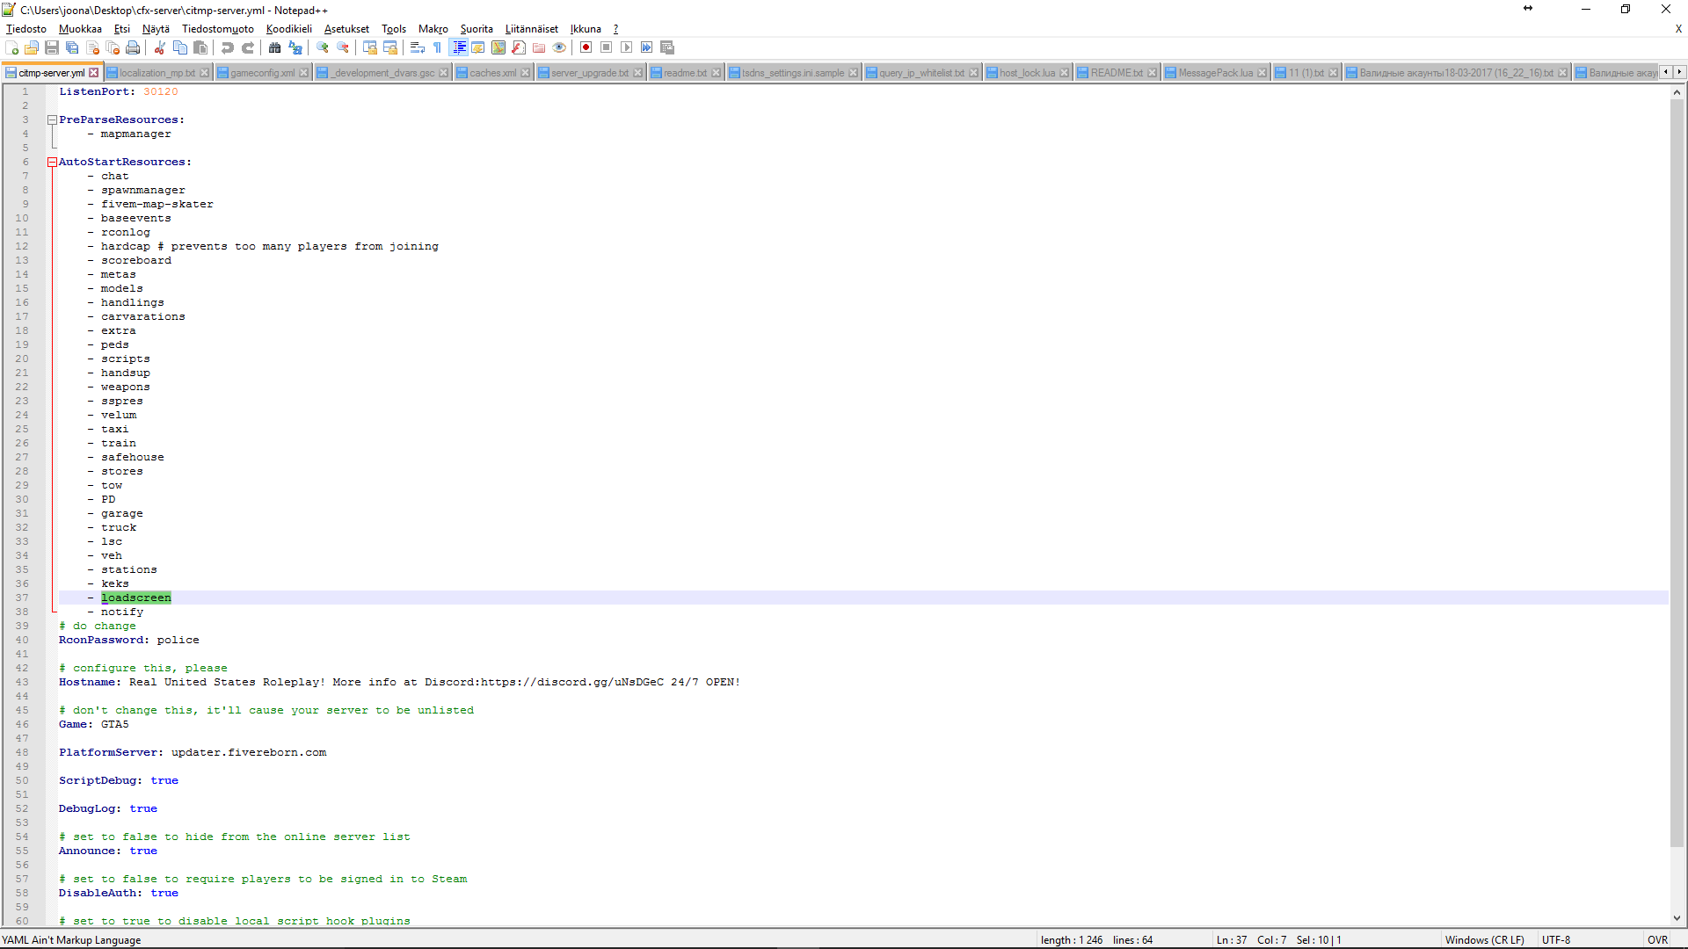Zoom in using the toolbar magnifier icon
The image size is (1688, 949).
[321, 47]
